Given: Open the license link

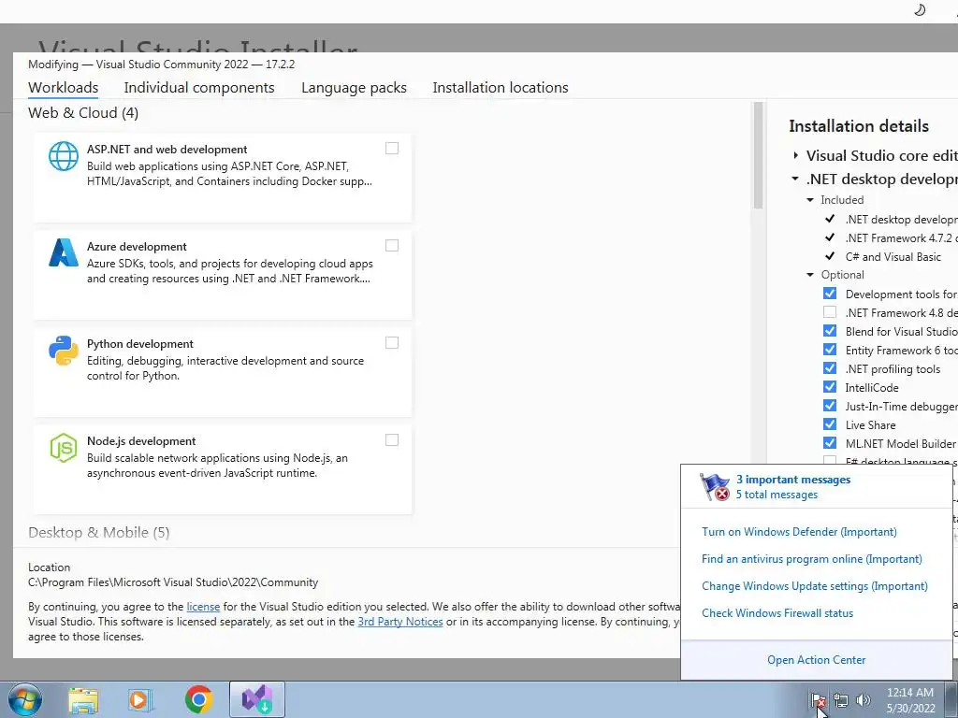Looking at the screenshot, I should 203,607.
